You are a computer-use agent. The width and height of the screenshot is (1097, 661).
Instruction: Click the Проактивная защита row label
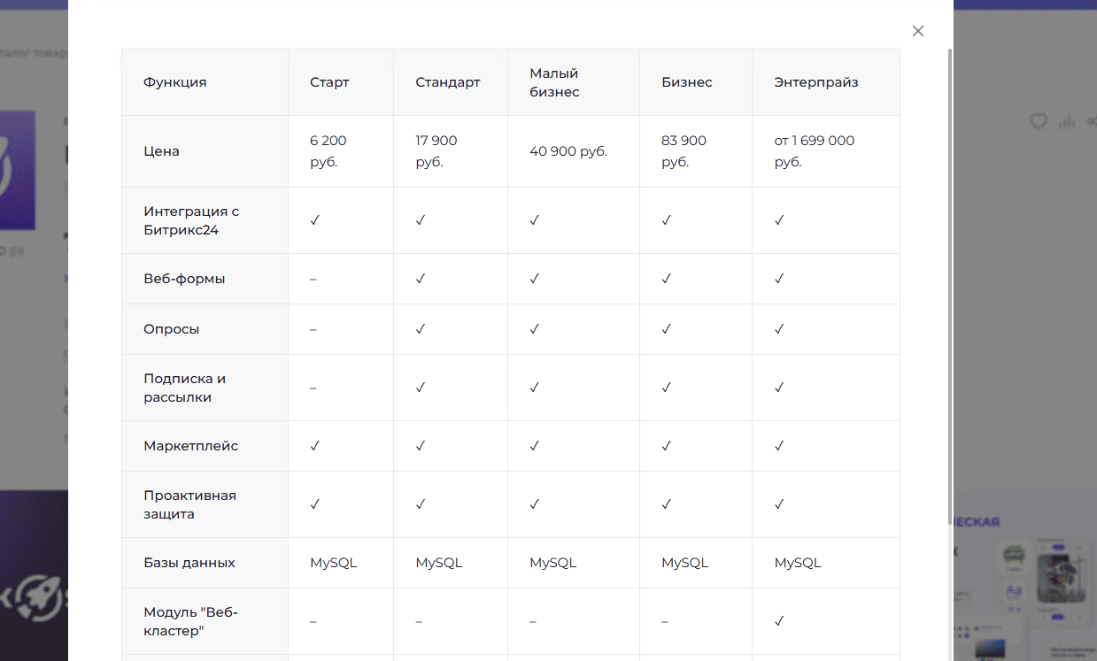point(189,504)
